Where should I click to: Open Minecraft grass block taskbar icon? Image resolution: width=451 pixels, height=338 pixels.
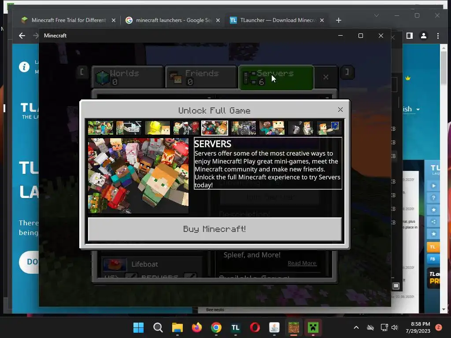point(294,327)
